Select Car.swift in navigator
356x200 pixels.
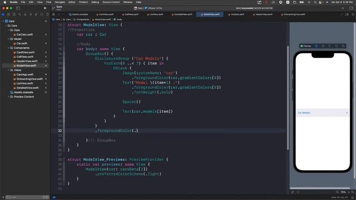[x=22, y=43]
